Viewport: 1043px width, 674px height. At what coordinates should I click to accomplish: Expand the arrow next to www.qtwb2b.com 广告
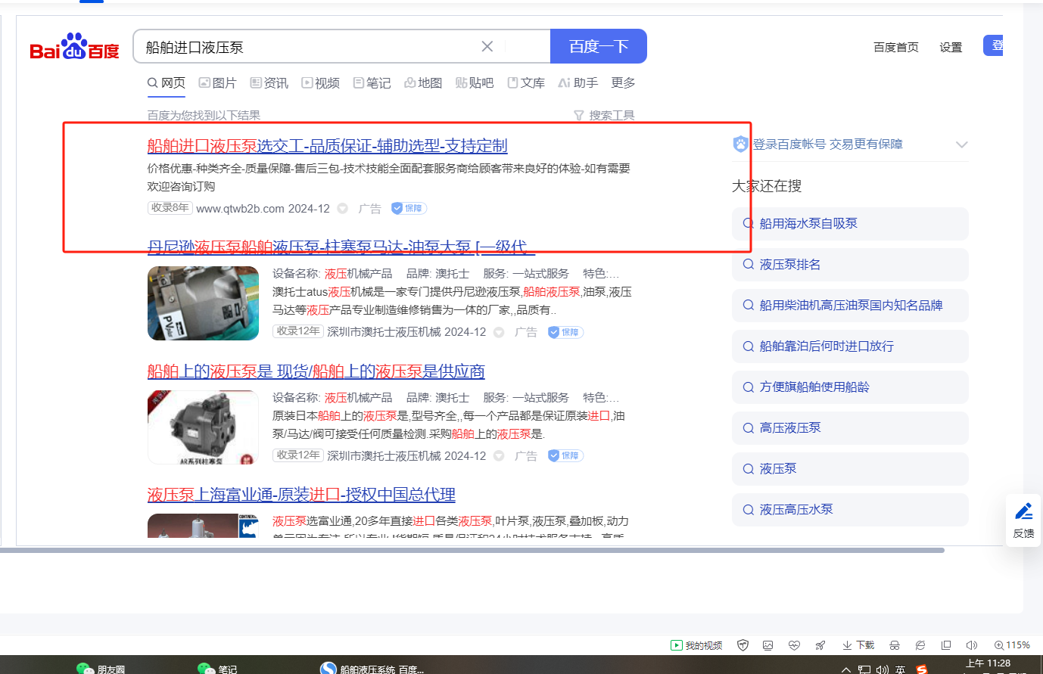point(343,209)
